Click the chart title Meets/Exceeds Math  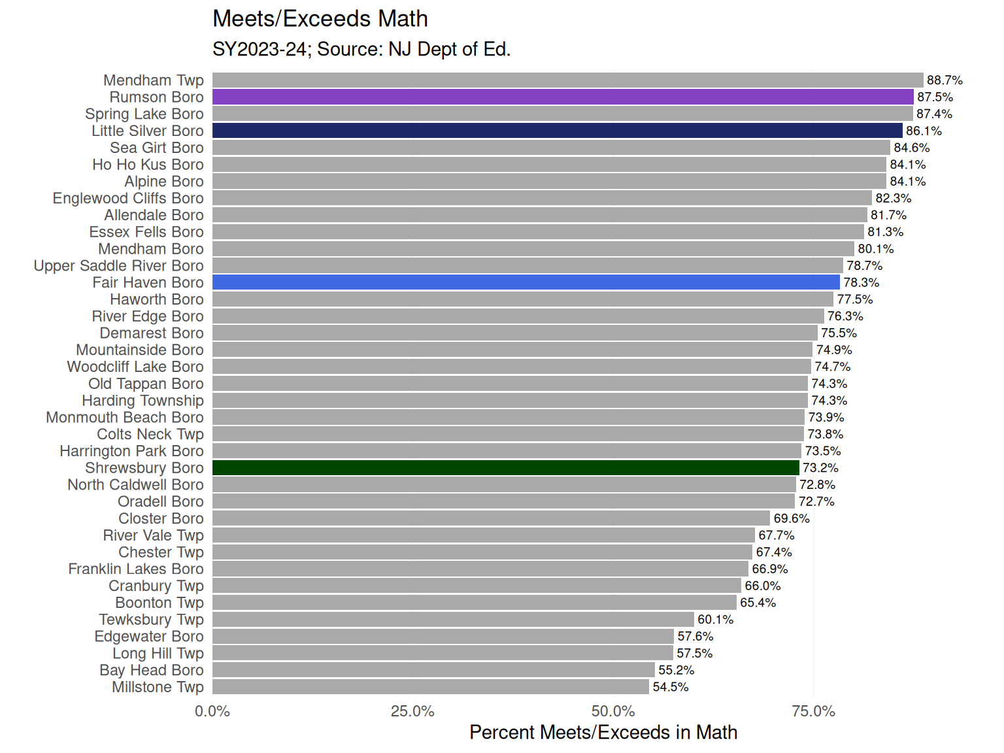(320, 19)
